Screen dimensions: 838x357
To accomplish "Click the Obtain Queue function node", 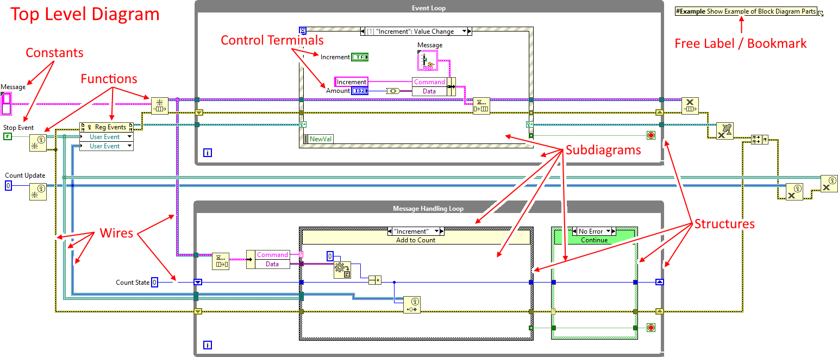I will (x=160, y=106).
